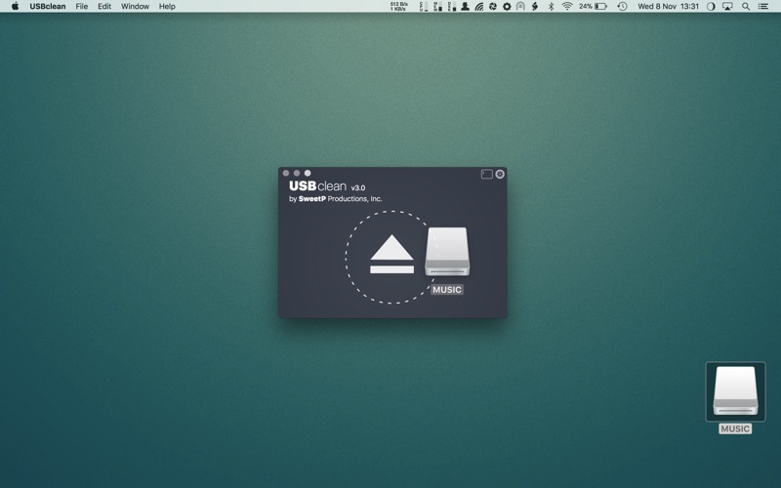Click the Time Machine menu bar icon
The height and width of the screenshot is (488, 781).
click(x=622, y=6)
